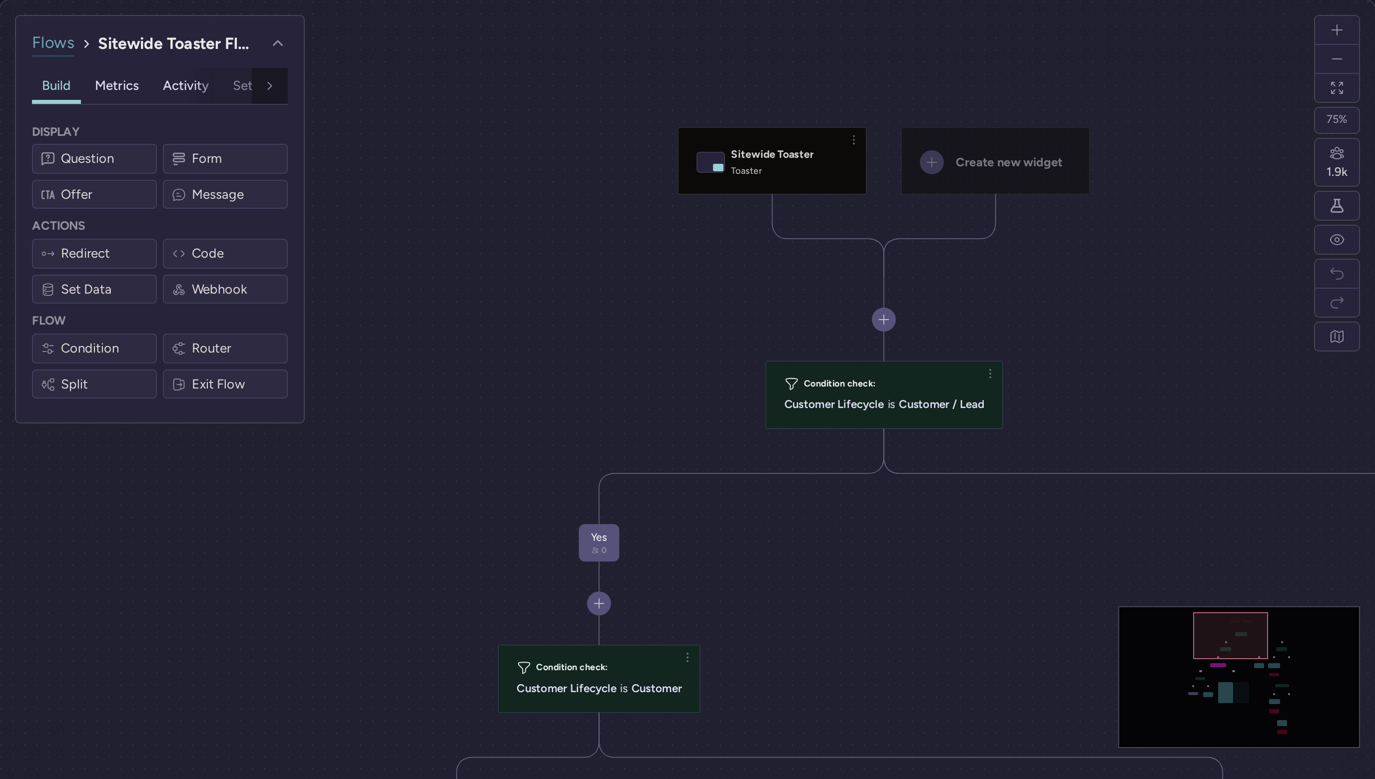Screen dimensions: 1375x779
Task: Zoom out with the minus control
Action: pos(1337,59)
